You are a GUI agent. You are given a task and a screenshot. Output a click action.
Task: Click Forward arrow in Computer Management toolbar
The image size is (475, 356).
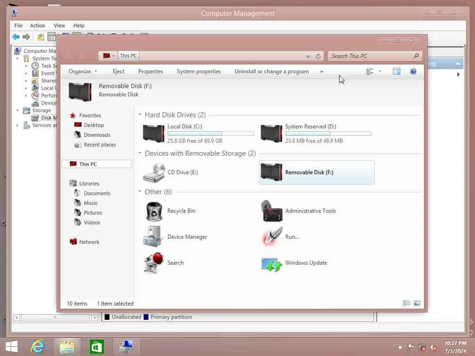coord(26,37)
